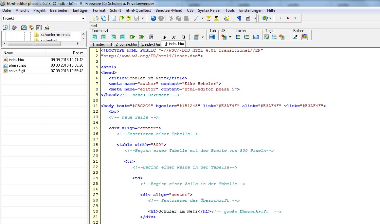Click the italic (K) formatting icon
Image resolution: width=380 pixels, height=224 pixels.
click(x=174, y=37)
